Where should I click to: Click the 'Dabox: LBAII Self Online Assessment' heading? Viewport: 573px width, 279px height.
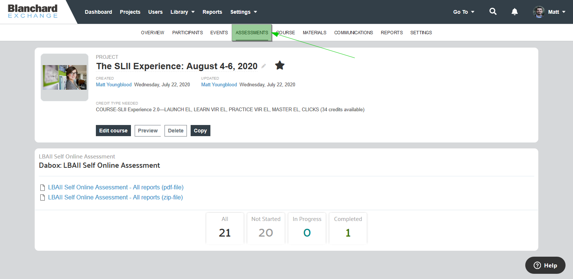click(99, 166)
